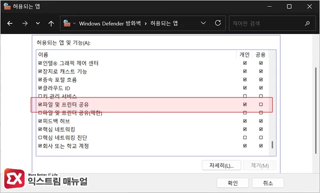Confirm with the 확인 button
The image size is (320, 193).
coord(233,183)
